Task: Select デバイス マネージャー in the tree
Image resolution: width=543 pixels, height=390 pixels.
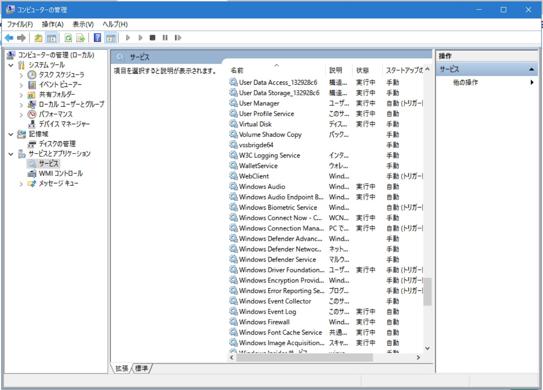Action: tap(64, 124)
